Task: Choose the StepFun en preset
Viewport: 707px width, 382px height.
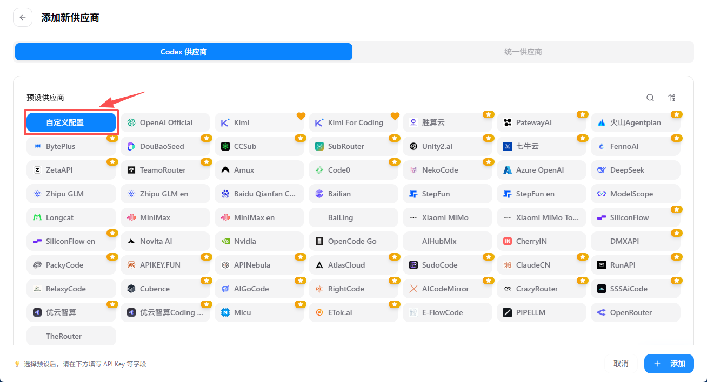Action: point(542,194)
